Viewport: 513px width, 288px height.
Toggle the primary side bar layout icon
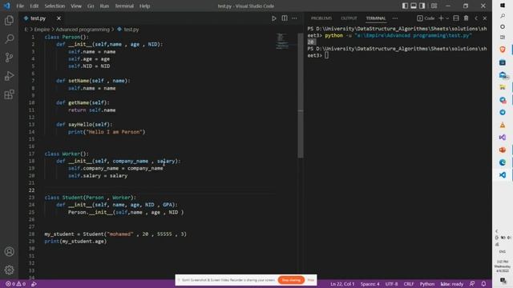[x=405, y=6]
